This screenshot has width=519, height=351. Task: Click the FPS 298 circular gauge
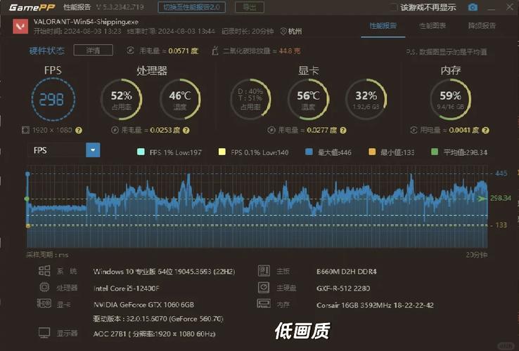click(53, 100)
